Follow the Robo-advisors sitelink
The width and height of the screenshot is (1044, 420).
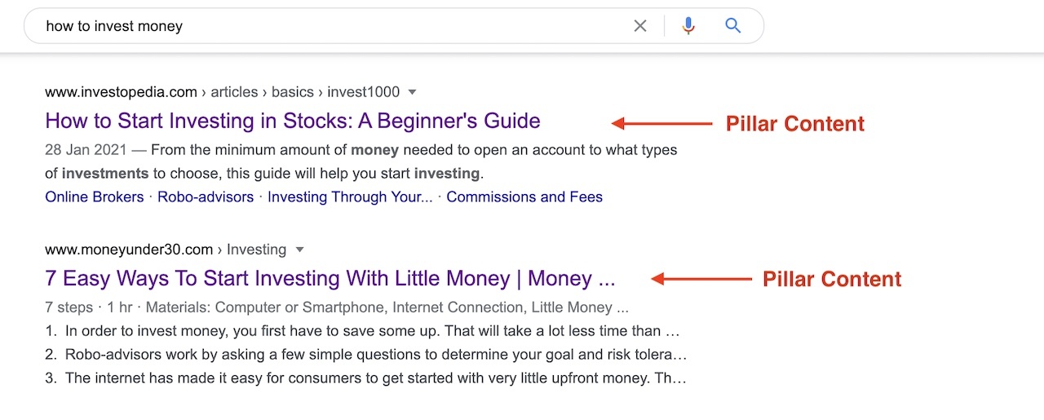[x=206, y=197]
